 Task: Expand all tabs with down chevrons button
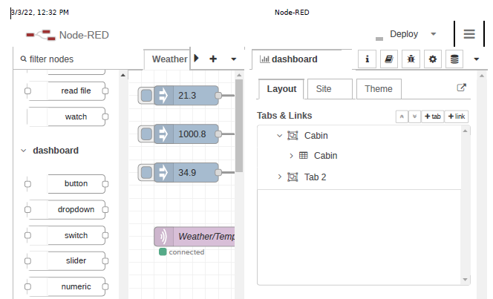pyautogui.click(x=414, y=116)
